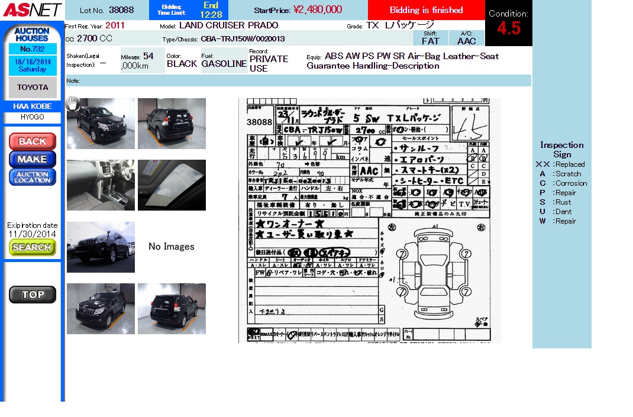Open sunroof photo thumbnail
633x417 pixels.
pyautogui.click(x=172, y=185)
